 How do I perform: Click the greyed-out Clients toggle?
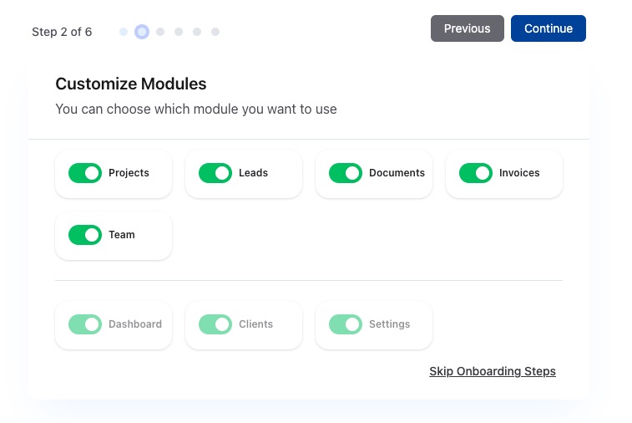click(215, 324)
